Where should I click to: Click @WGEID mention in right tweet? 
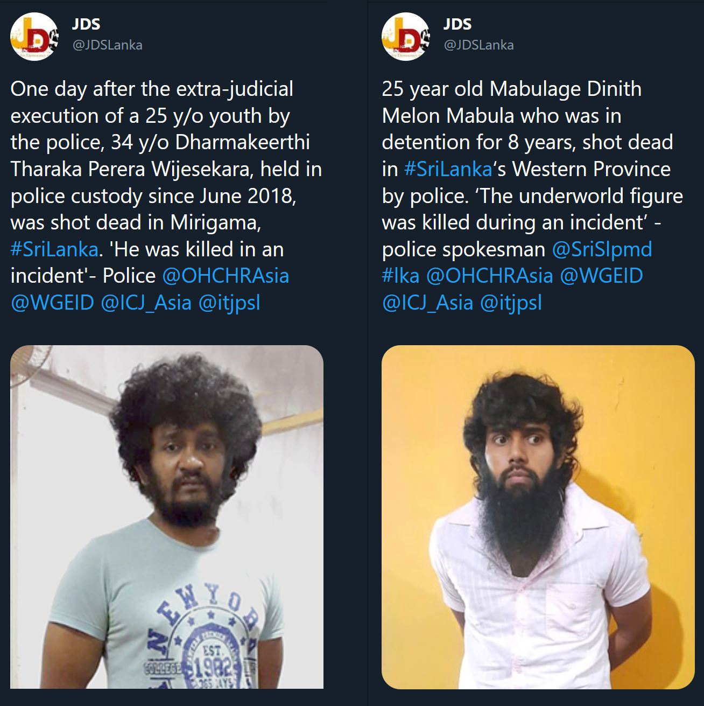point(602,275)
